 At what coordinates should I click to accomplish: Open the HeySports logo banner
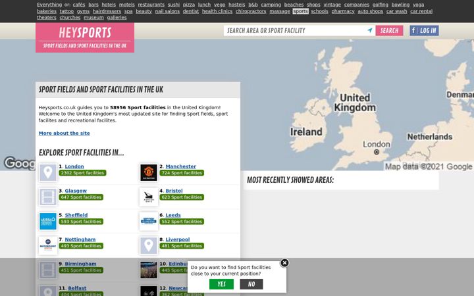coord(85,37)
